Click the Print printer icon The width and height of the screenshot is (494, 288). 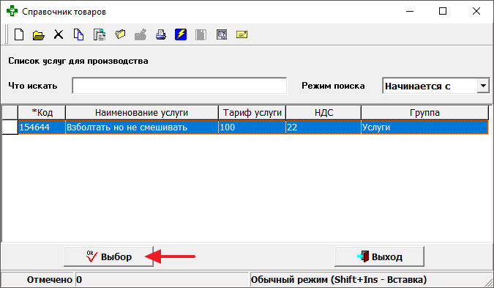coord(161,34)
